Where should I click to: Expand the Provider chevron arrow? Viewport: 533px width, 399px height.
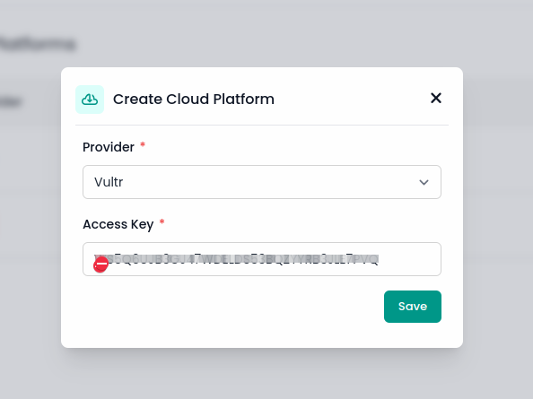tap(424, 182)
